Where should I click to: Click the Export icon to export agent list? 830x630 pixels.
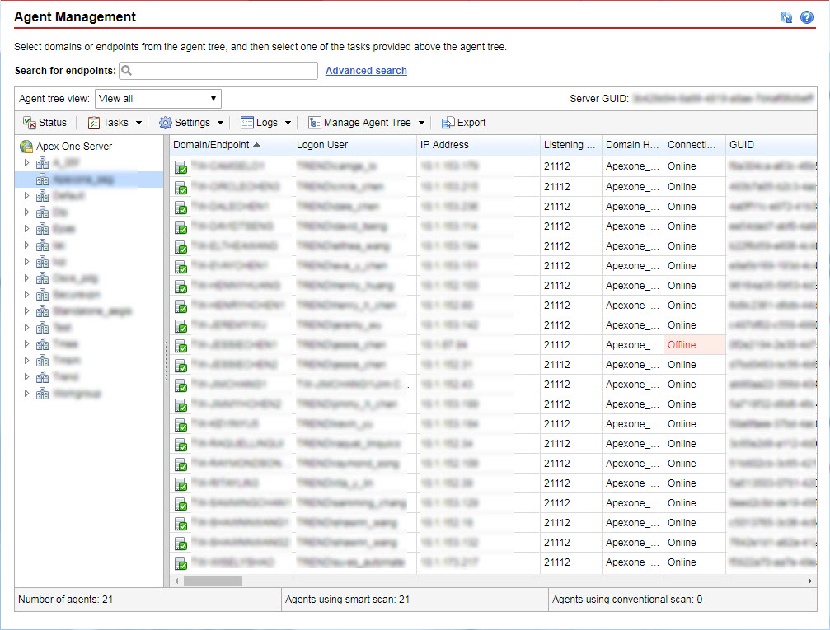[x=447, y=122]
